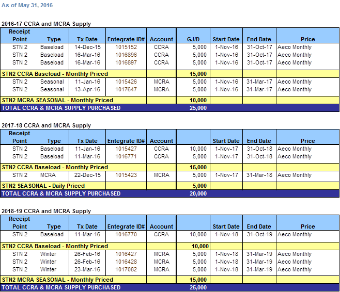Click the 2018-19 CCRA and MCRA Supply heading
Screen dimensions: 340x292
46,211
